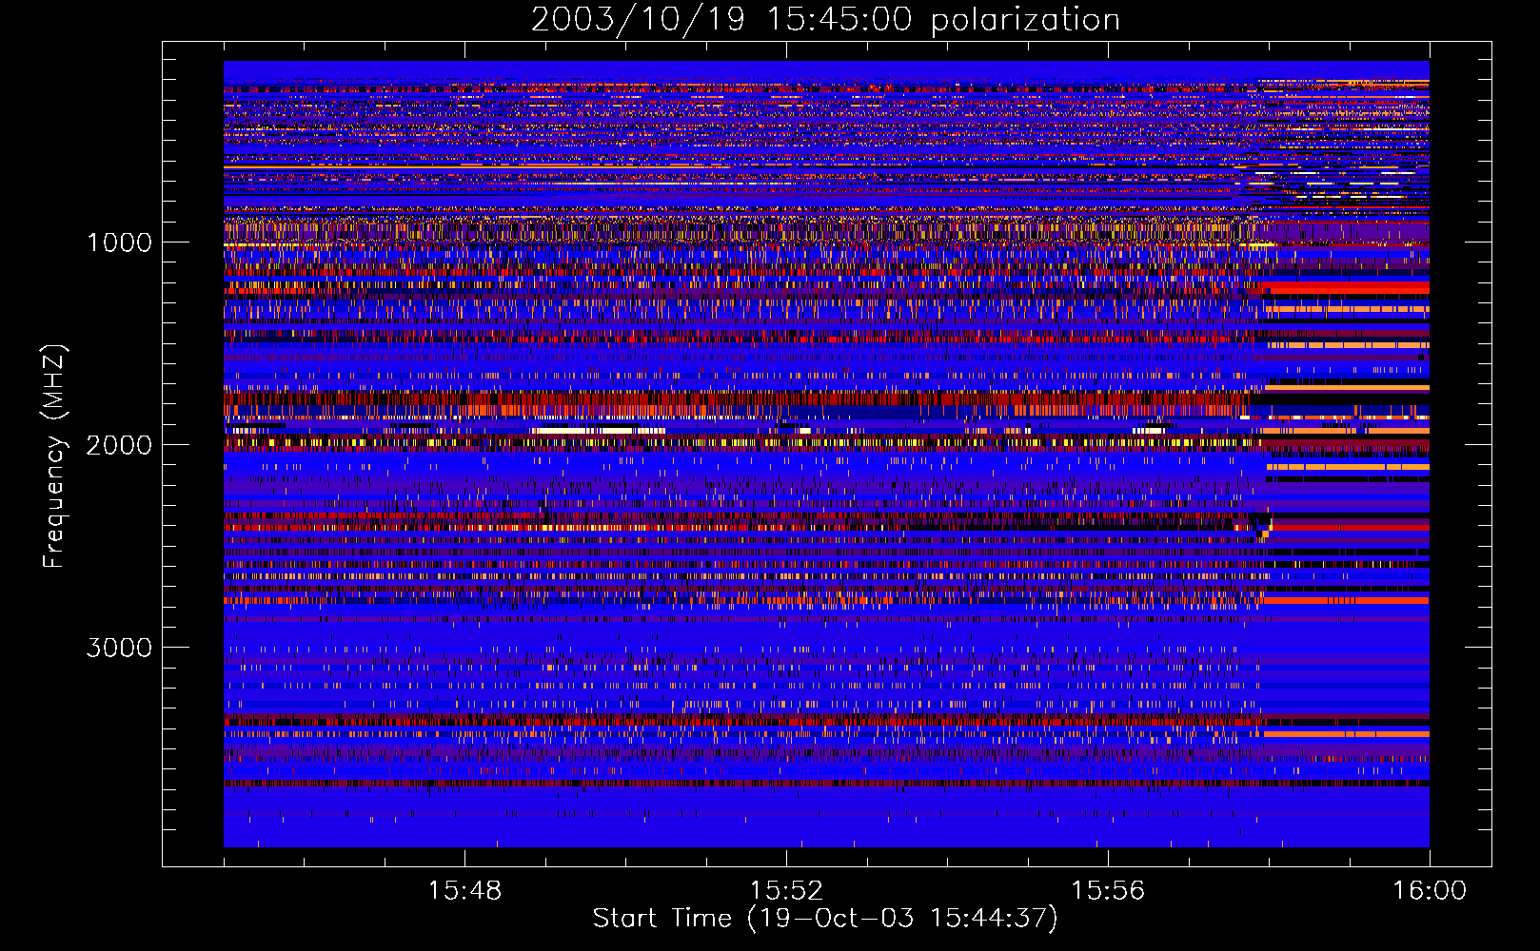Image resolution: width=1540 pixels, height=951 pixels.
Task: Click the 15:52 time tick label
Action: click(x=786, y=891)
